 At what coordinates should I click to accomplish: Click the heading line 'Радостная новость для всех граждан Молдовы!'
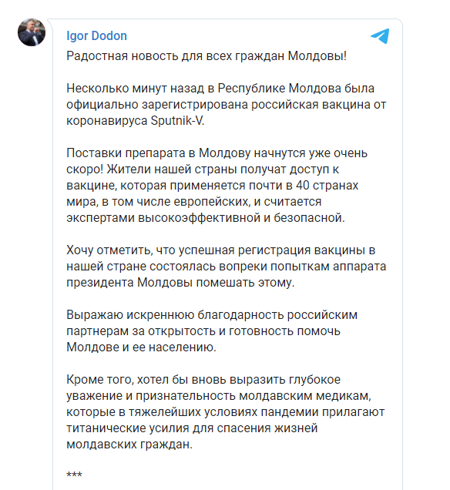[x=207, y=56]
